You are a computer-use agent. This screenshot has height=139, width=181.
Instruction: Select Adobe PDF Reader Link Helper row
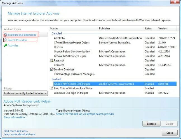[x=115, y=84]
